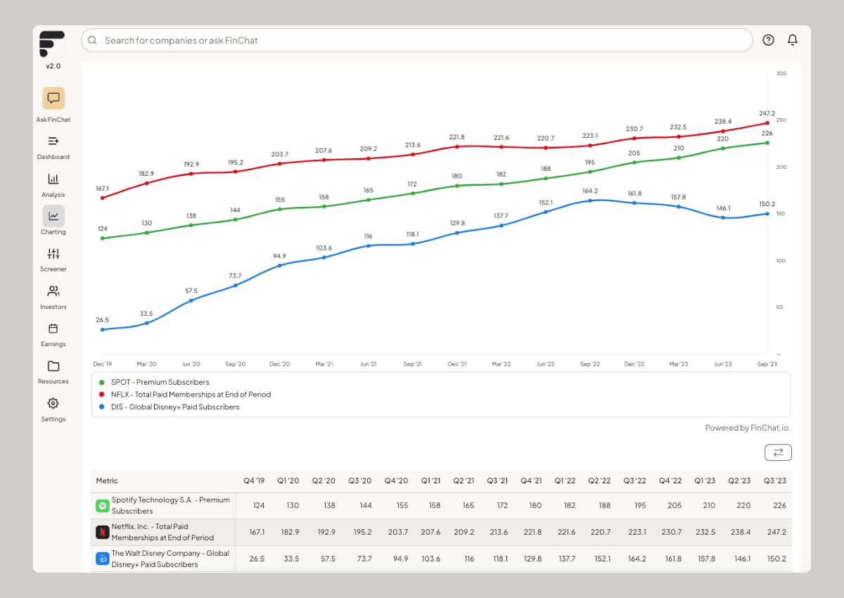Click the Disney 26.5 starting data point
844x598 pixels.
[x=102, y=329]
